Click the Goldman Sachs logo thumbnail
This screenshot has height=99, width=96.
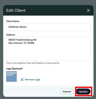coord(11,77)
